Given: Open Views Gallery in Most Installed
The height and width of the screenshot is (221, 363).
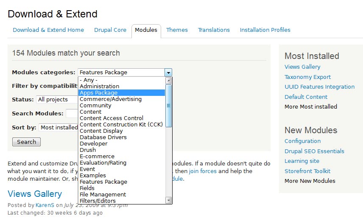Looking at the screenshot, I should pyautogui.click(x=302, y=67).
